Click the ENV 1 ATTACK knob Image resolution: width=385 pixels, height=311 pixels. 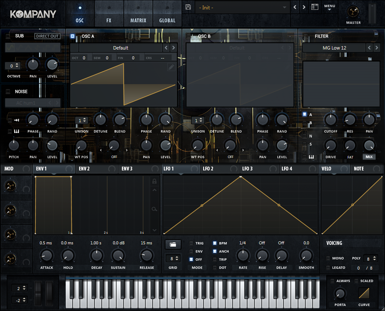[x=46, y=255]
